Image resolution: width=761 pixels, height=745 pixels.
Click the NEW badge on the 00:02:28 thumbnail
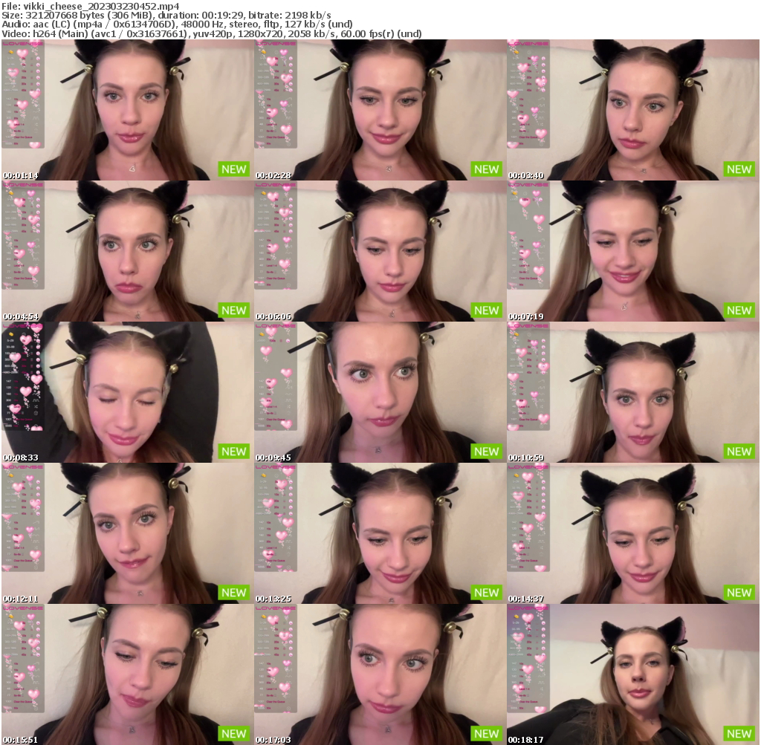pos(486,169)
